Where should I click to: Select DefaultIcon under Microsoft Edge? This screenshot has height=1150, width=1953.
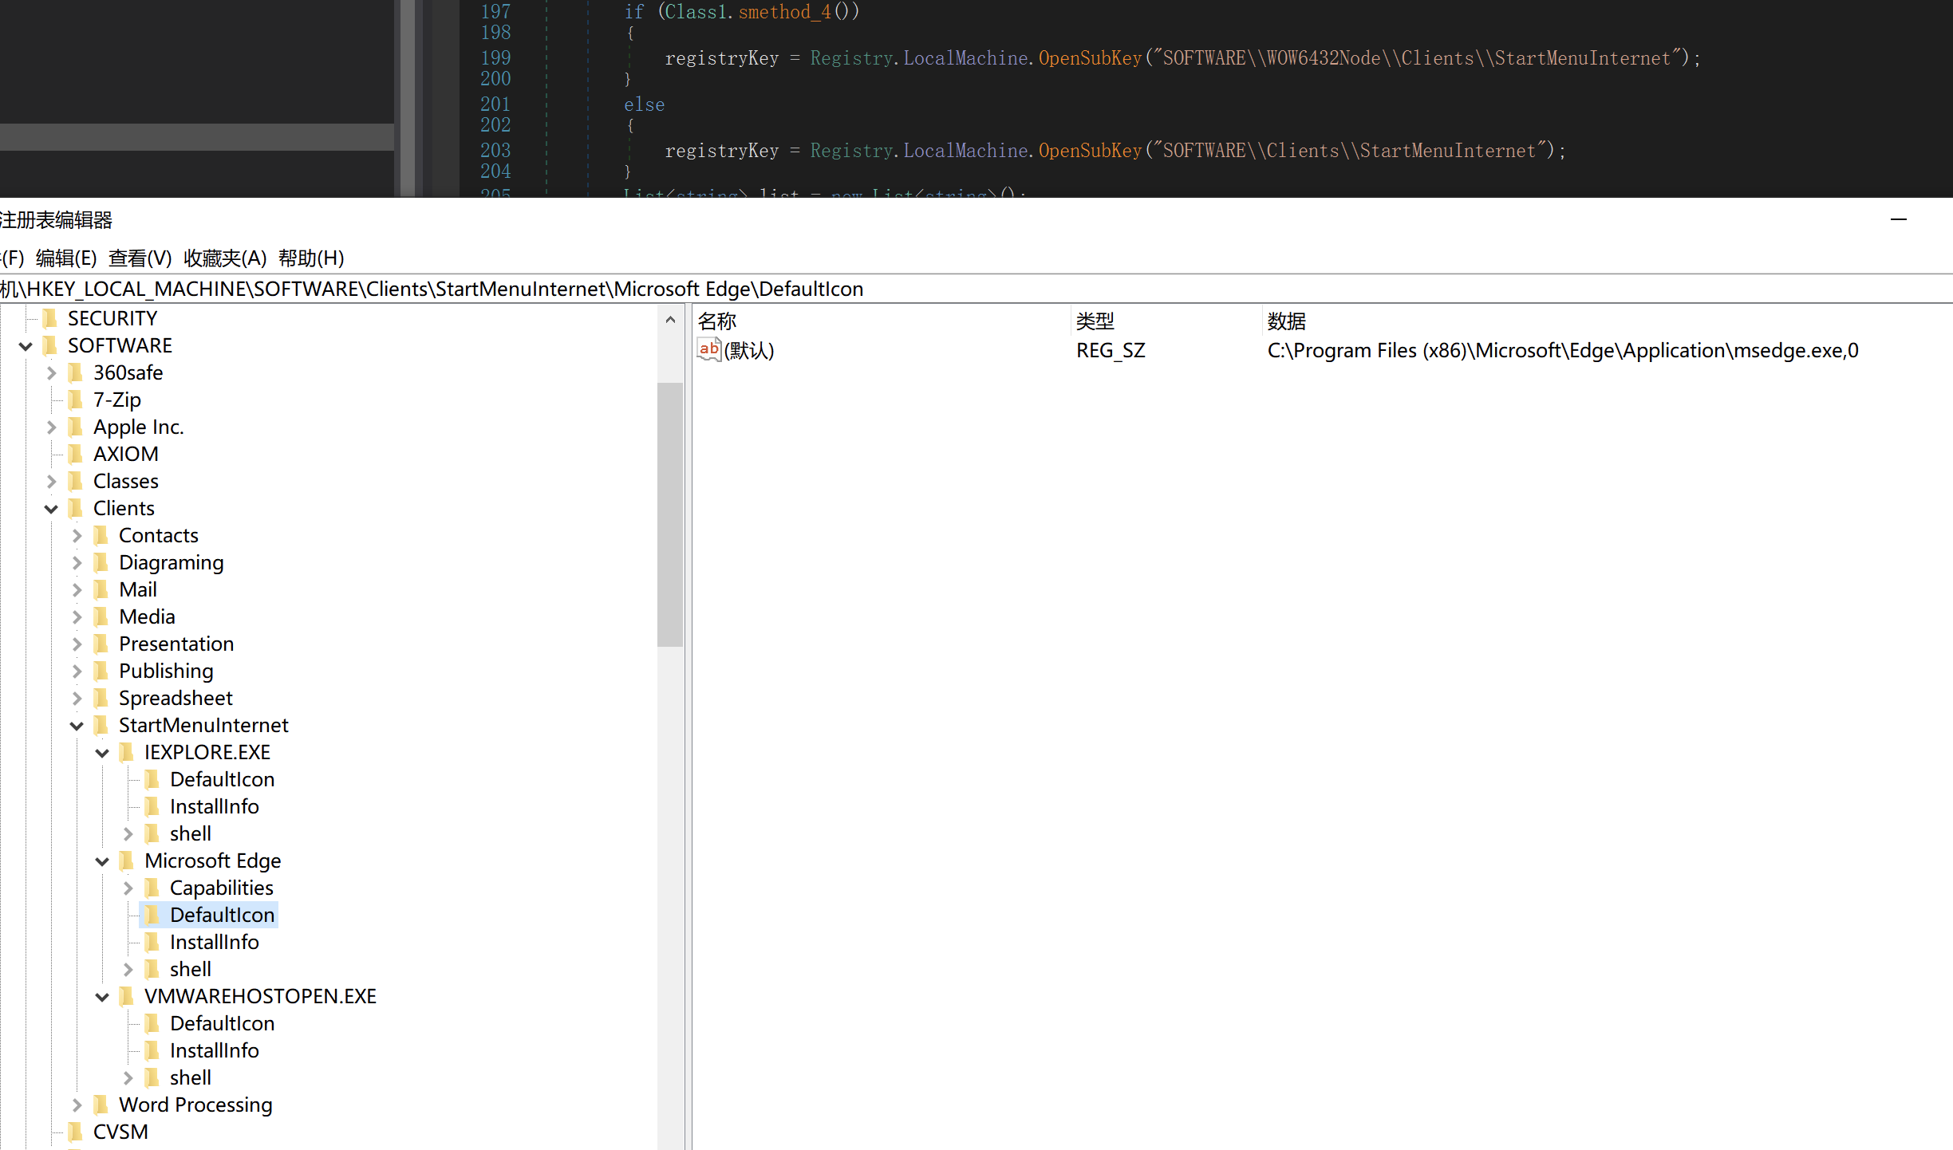coord(222,915)
